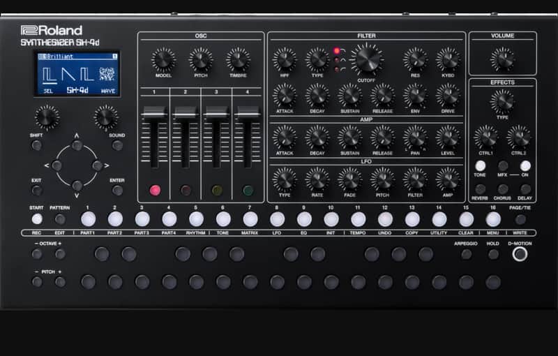
Task: Select step button 9 (EQ)
Action: coord(304,219)
